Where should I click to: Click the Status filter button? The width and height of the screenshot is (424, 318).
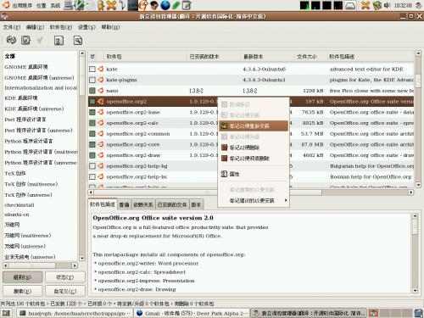coord(65,277)
